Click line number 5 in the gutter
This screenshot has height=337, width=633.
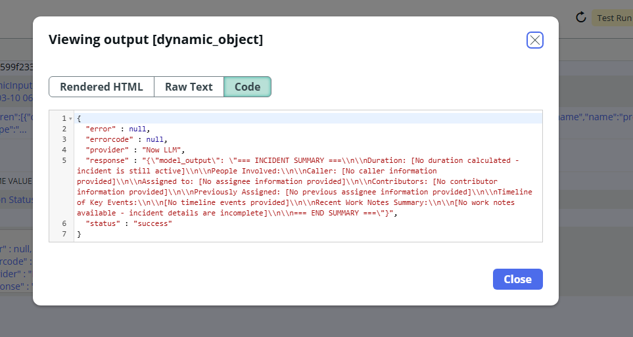(x=64, y=160)
